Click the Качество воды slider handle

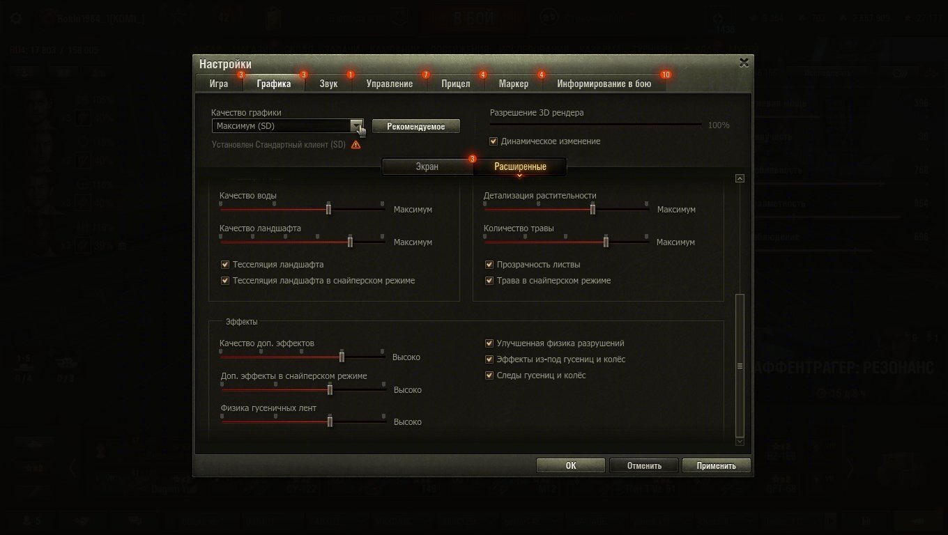click(x=328, y=209)
